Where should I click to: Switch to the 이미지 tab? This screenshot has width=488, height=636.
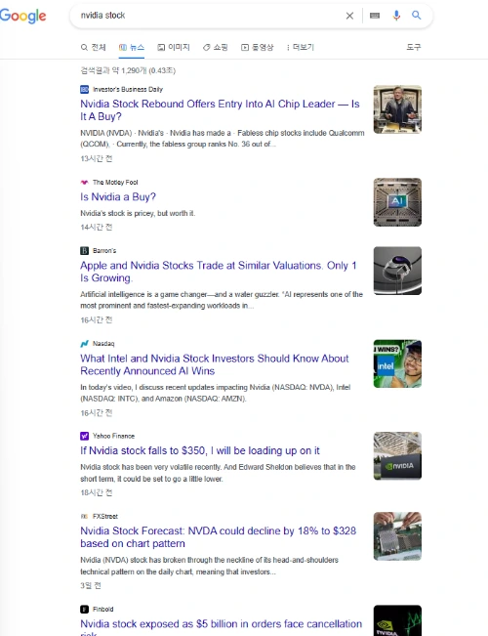[174, 48]
